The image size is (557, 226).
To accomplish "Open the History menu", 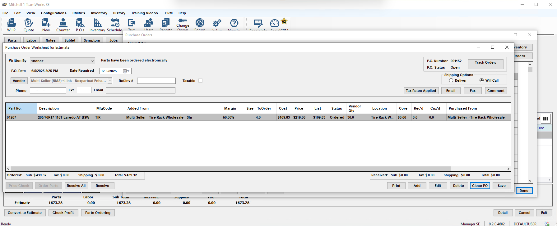I will [119, 13].
